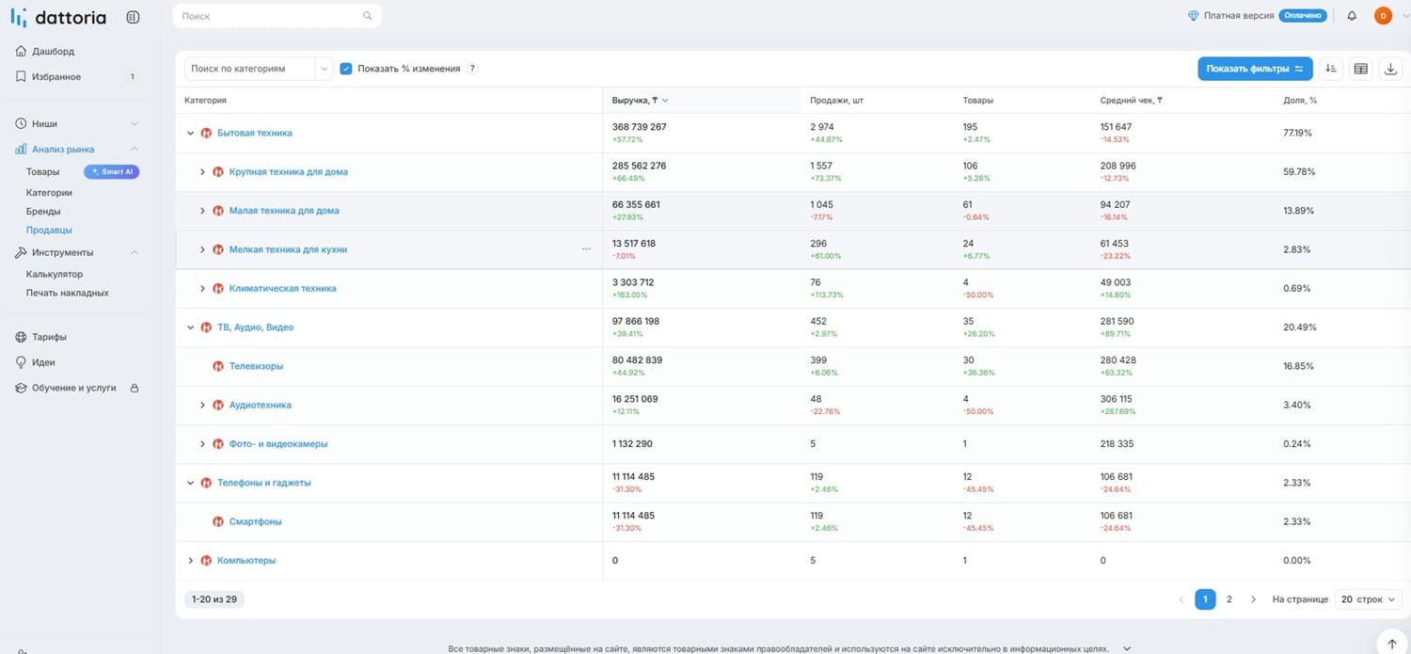Go to page 2 of the table
Viewport: 1411px width, 654px height.
point(1229,599)
